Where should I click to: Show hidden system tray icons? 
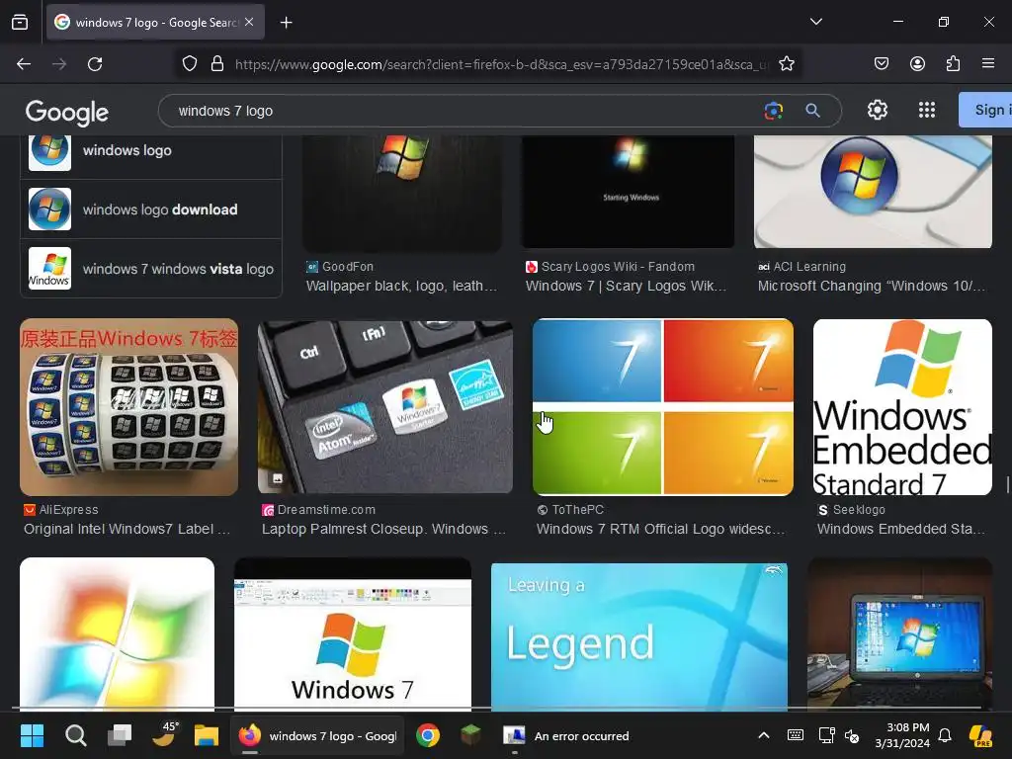(x=764, y=735)
